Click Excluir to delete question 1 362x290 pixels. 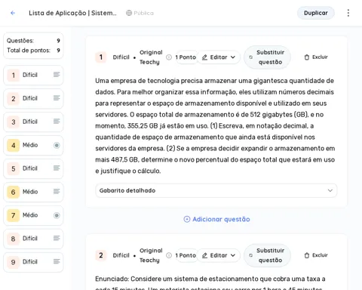tap(316, 57)
